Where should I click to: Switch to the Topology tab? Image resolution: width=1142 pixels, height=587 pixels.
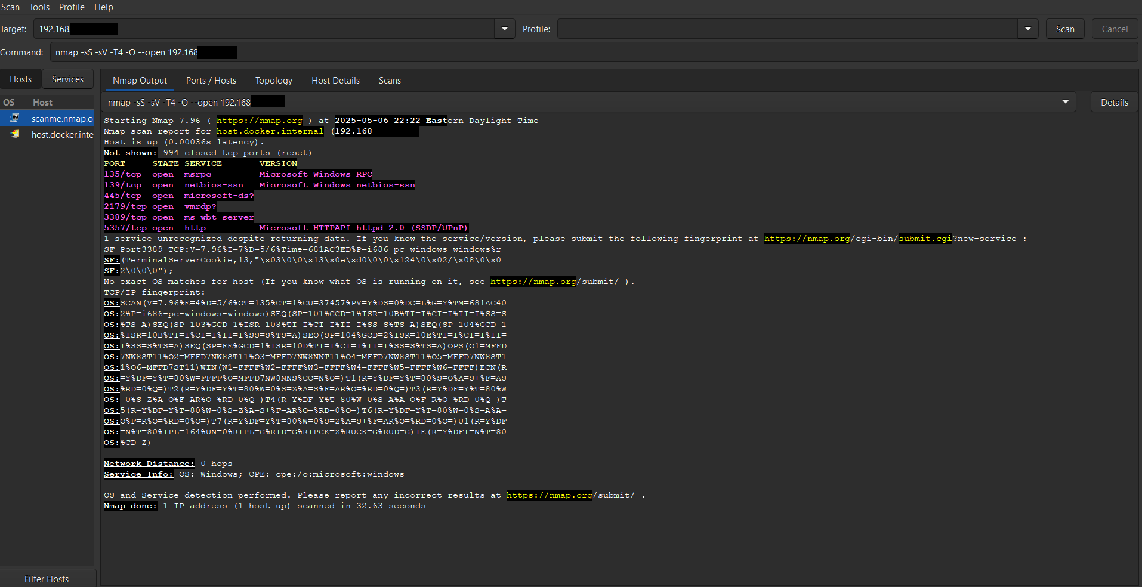(x=273, y=81)
